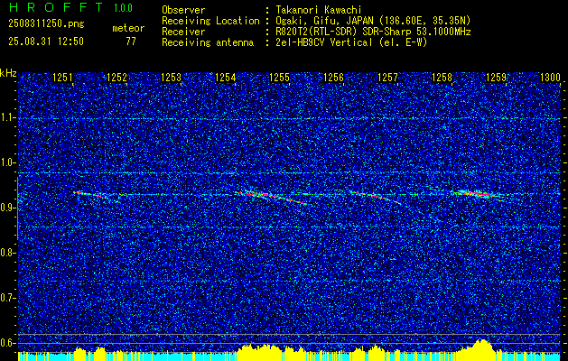Click version number 1.0.0
This screenshot has width=568, height=361.
tap(123, 8)
